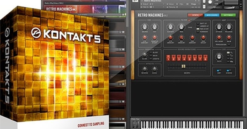Click the MORPH slider handle

[183, 66]
